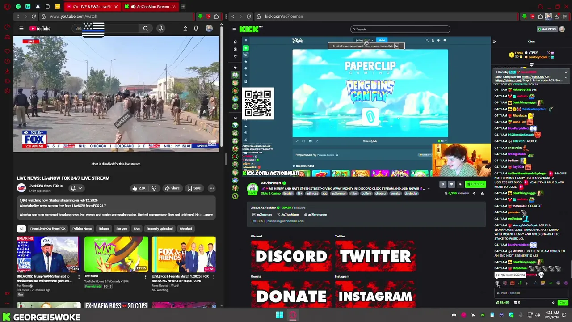The image size is (572, 322).
Task: Open the Trump WARNS Iran video thumbnail
Action: tap(48, 254)
